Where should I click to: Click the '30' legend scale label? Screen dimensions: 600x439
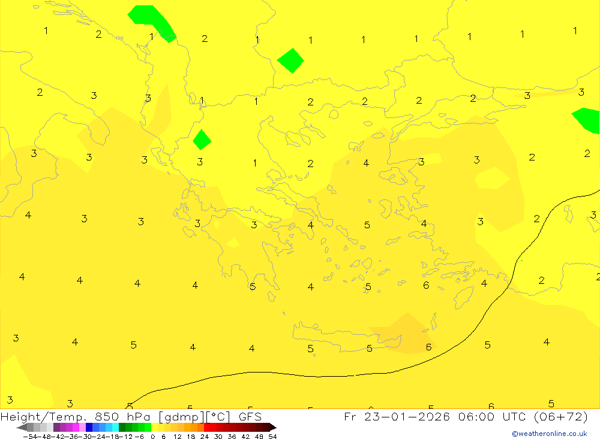(218, 437)
